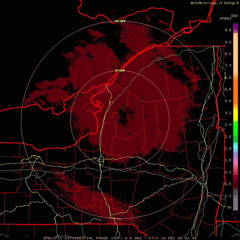240x240 pixels.
Task: Click the 4.2 value on the color scale
Action: 228,113
